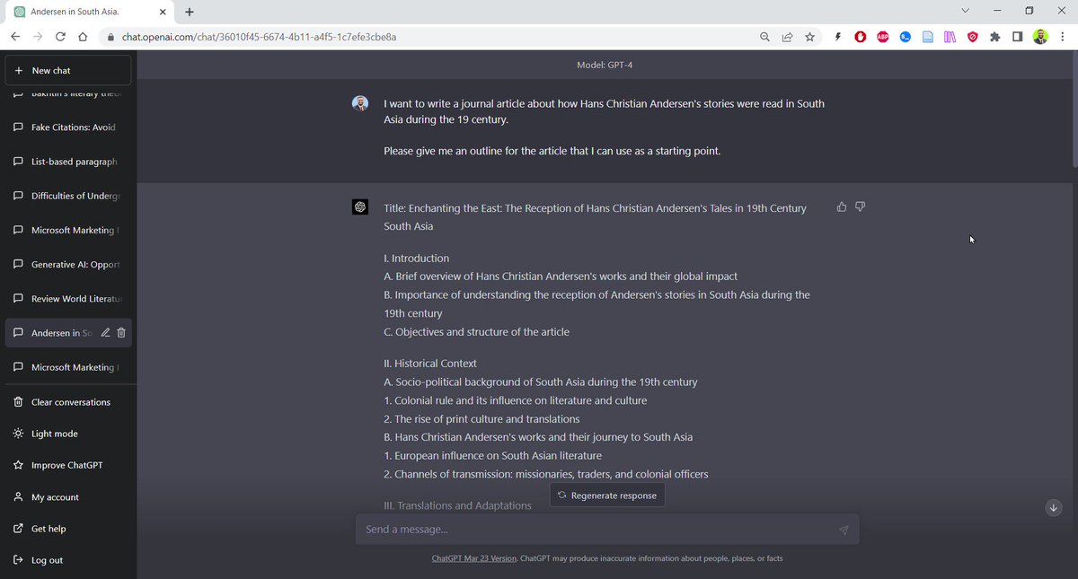Screen dimensions: 1078x579
Task: Open the lightning bolt extension
Action: click(x=838, y=38)
